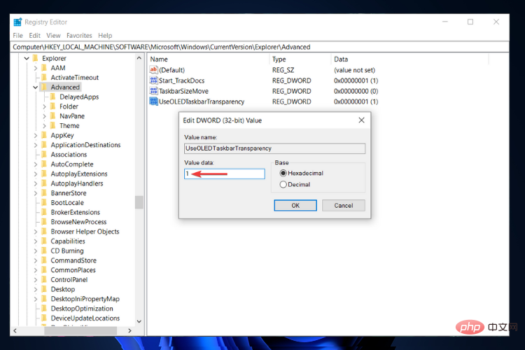Click the BootLocale folder icon
The height and width of the screenshot is (350, 525).
pyautogui.click(x=44, y=202)
